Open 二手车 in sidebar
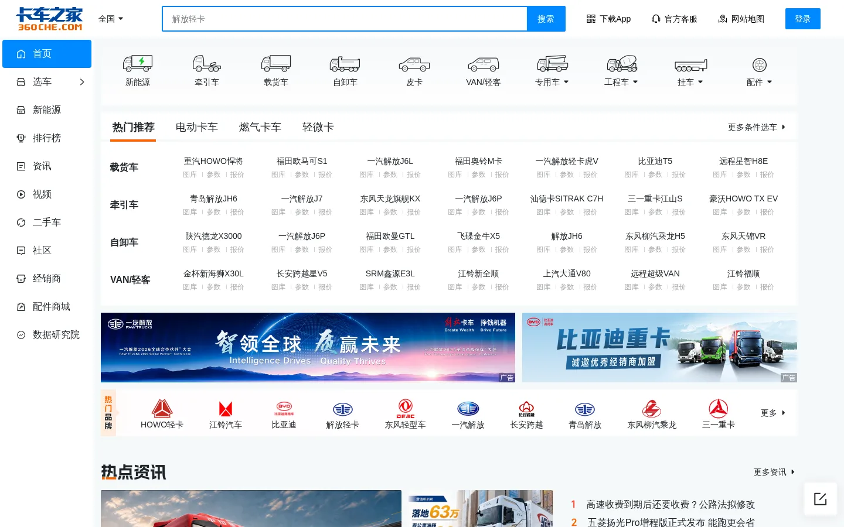The height and width of the screenshot is (527, 844). [47, 223]
